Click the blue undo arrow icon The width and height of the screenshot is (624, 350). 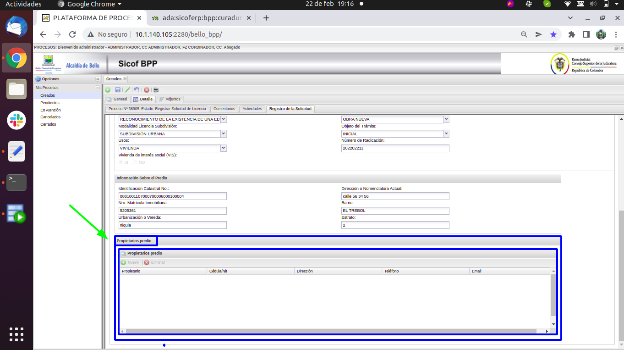pyautogui.click(x=137, y=90)
